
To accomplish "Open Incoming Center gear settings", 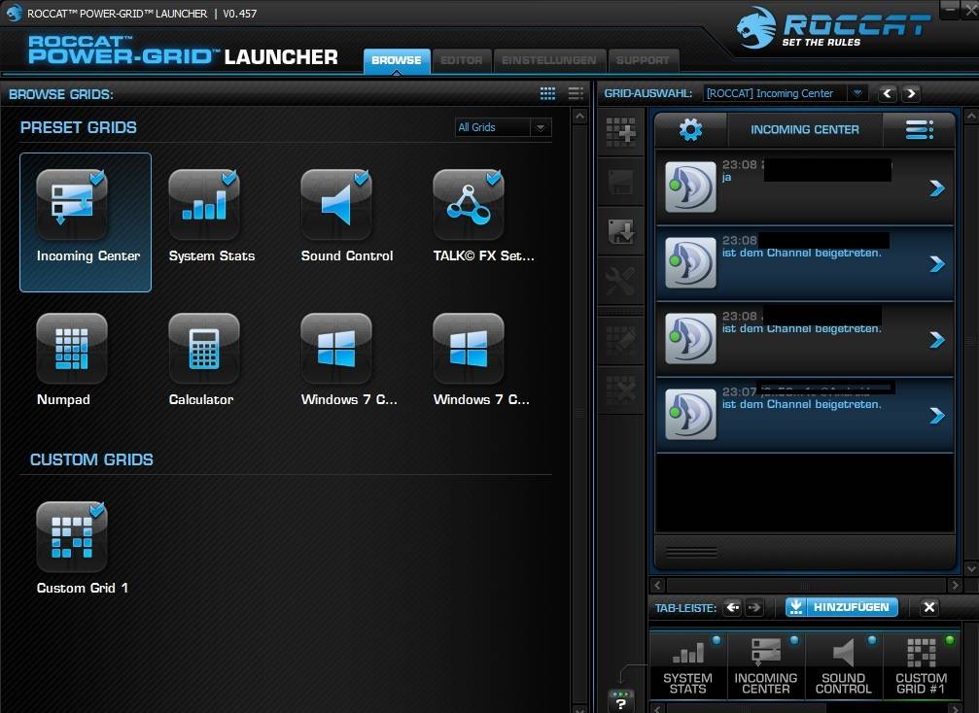I will point(690,130).
